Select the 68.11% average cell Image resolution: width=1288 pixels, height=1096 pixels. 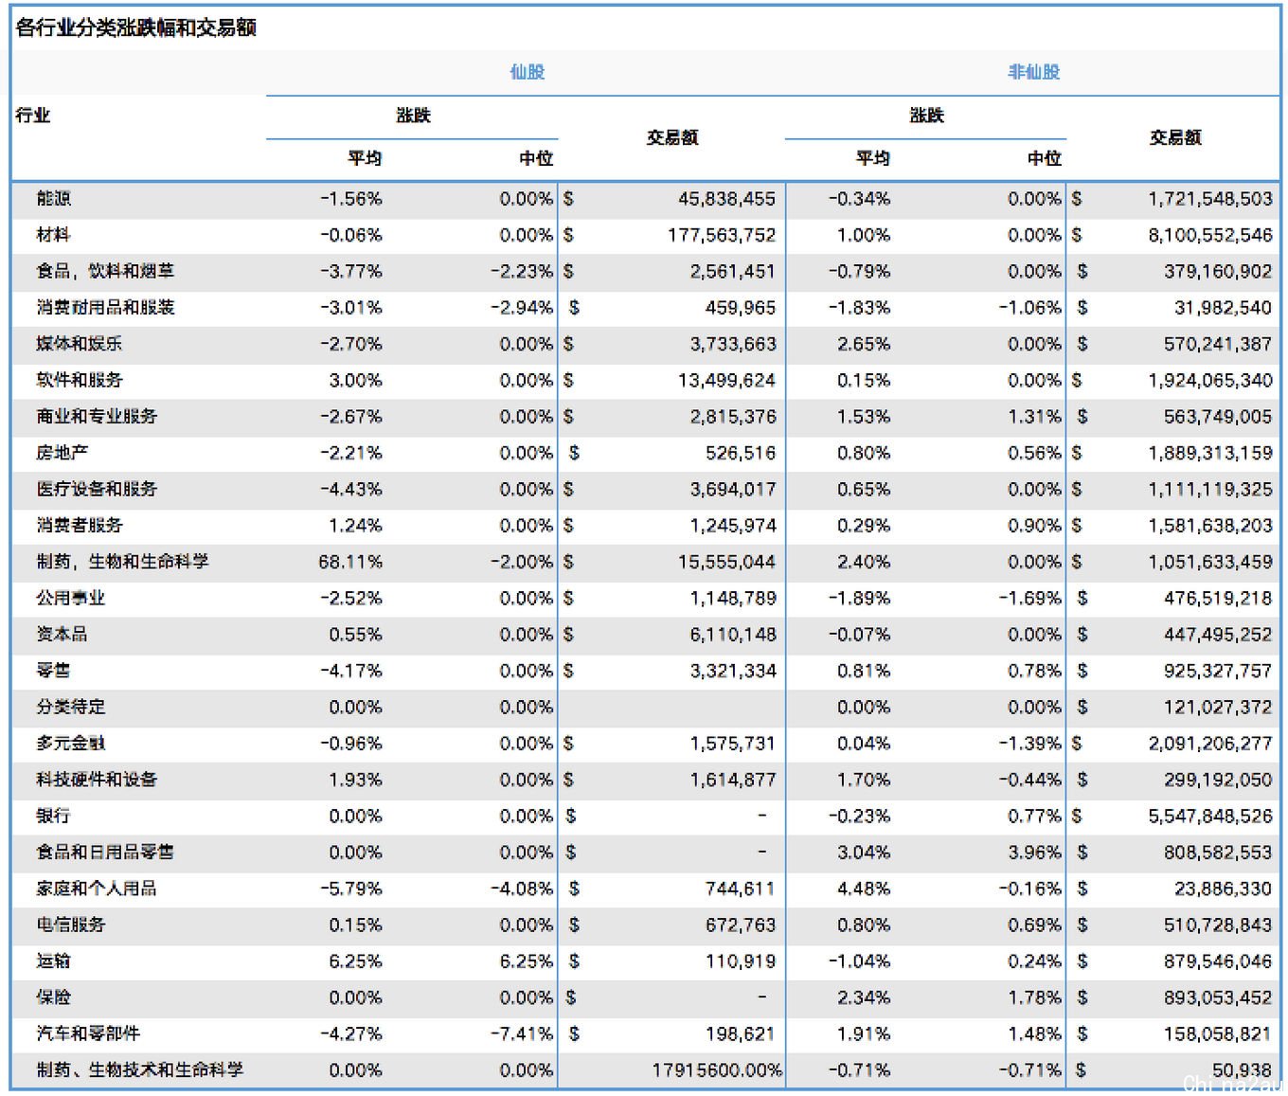pyautogui.click(x=350, y=562)
